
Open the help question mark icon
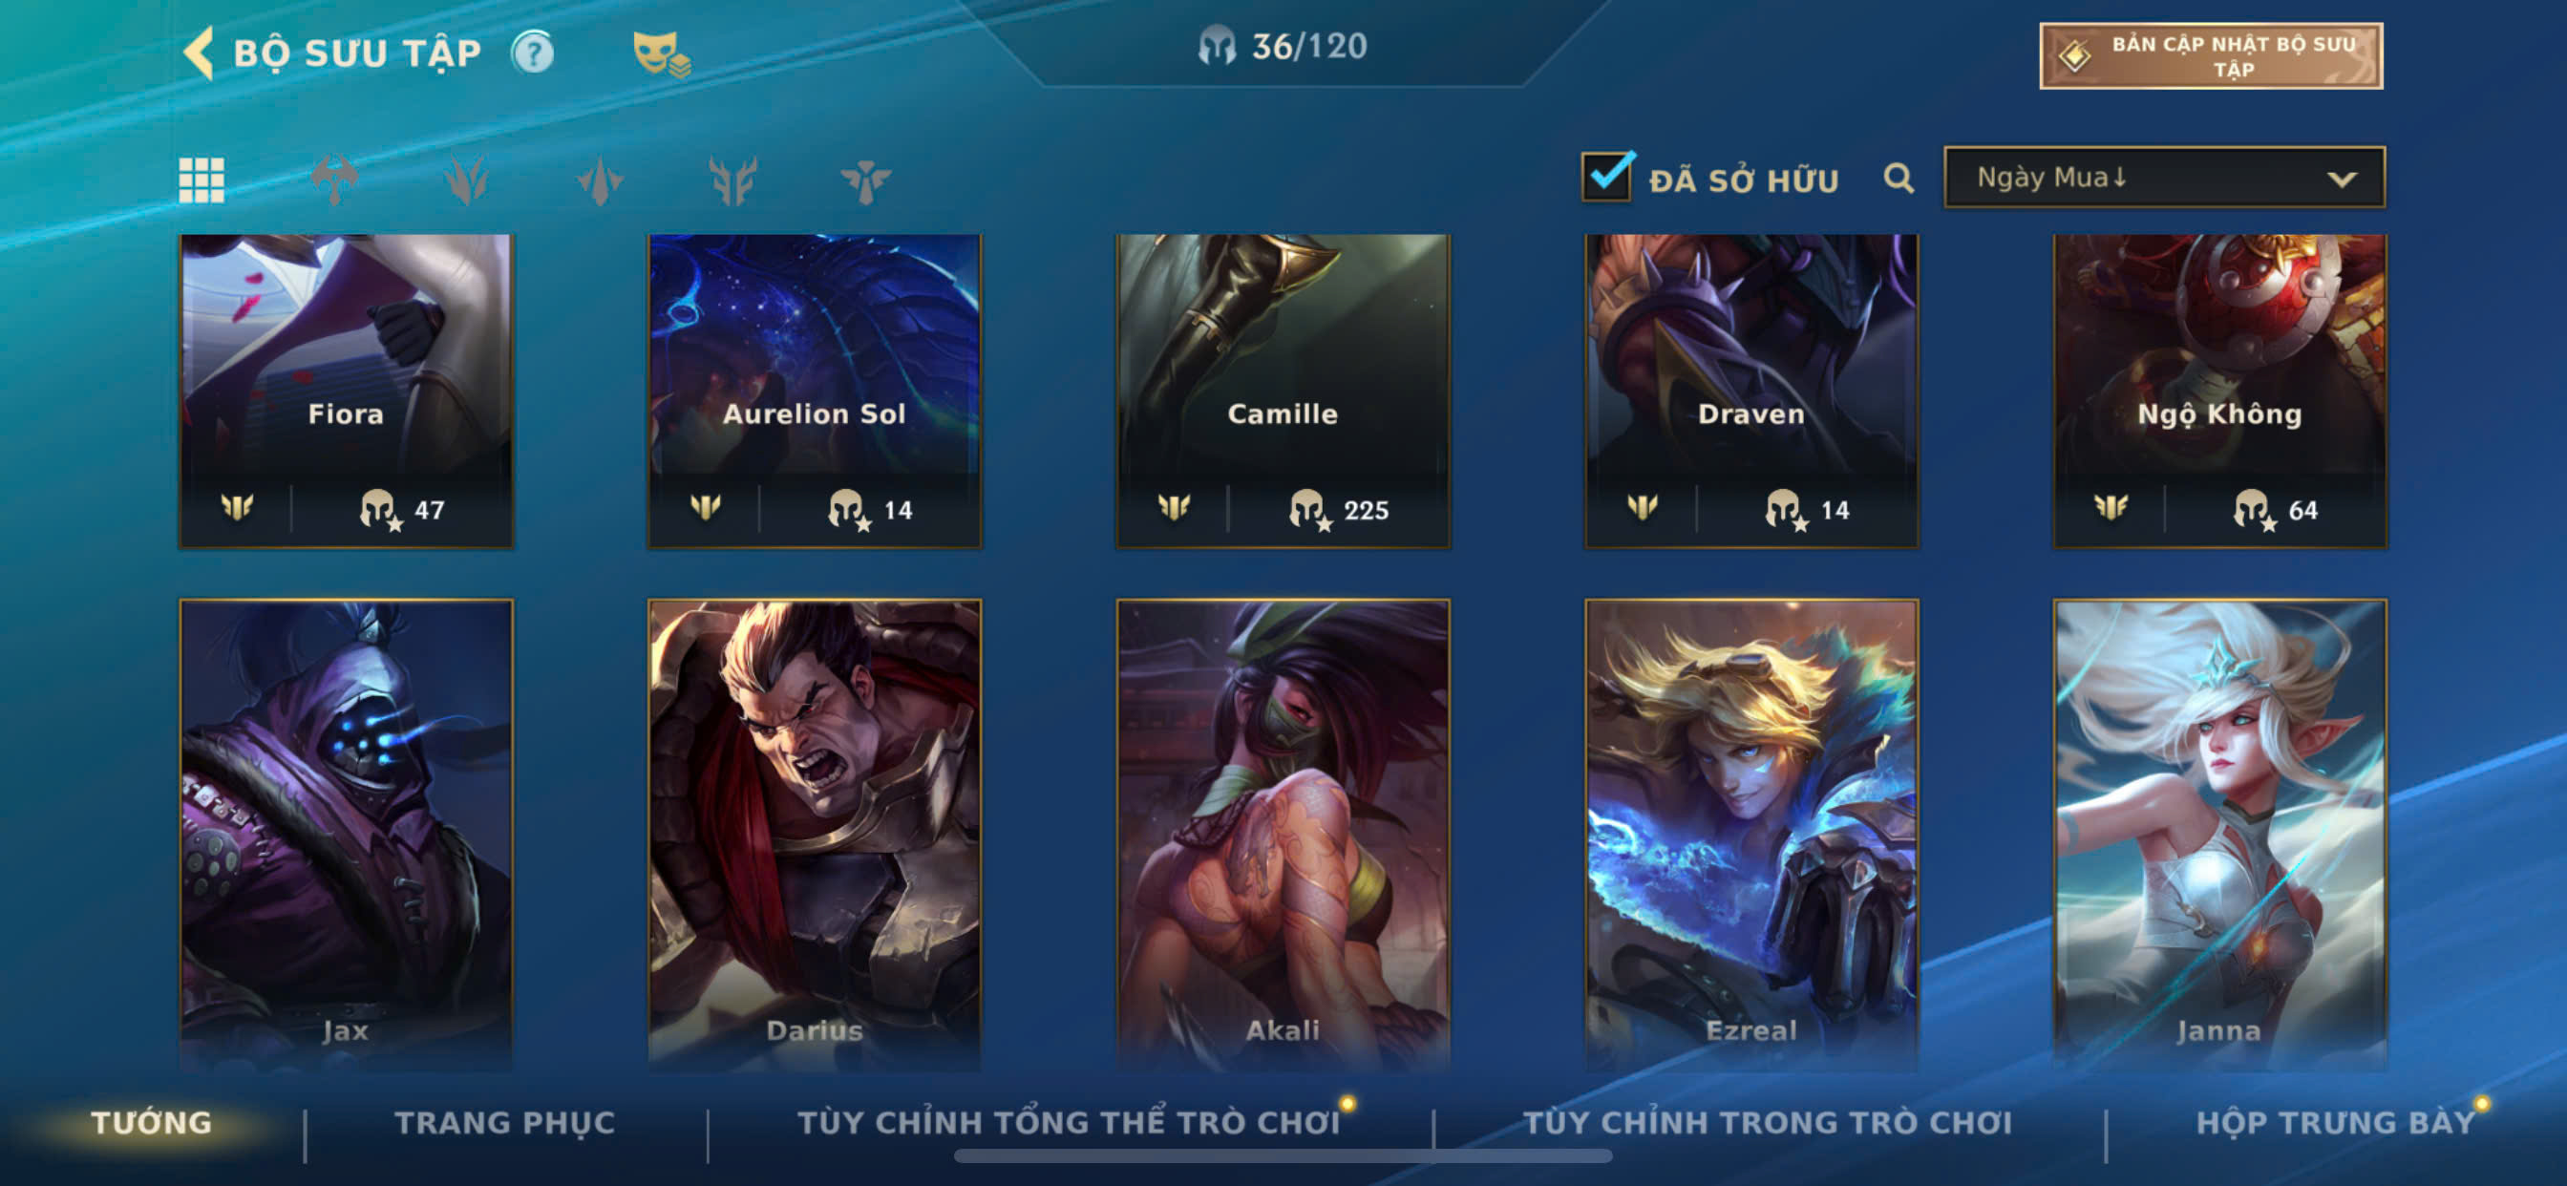533,52
